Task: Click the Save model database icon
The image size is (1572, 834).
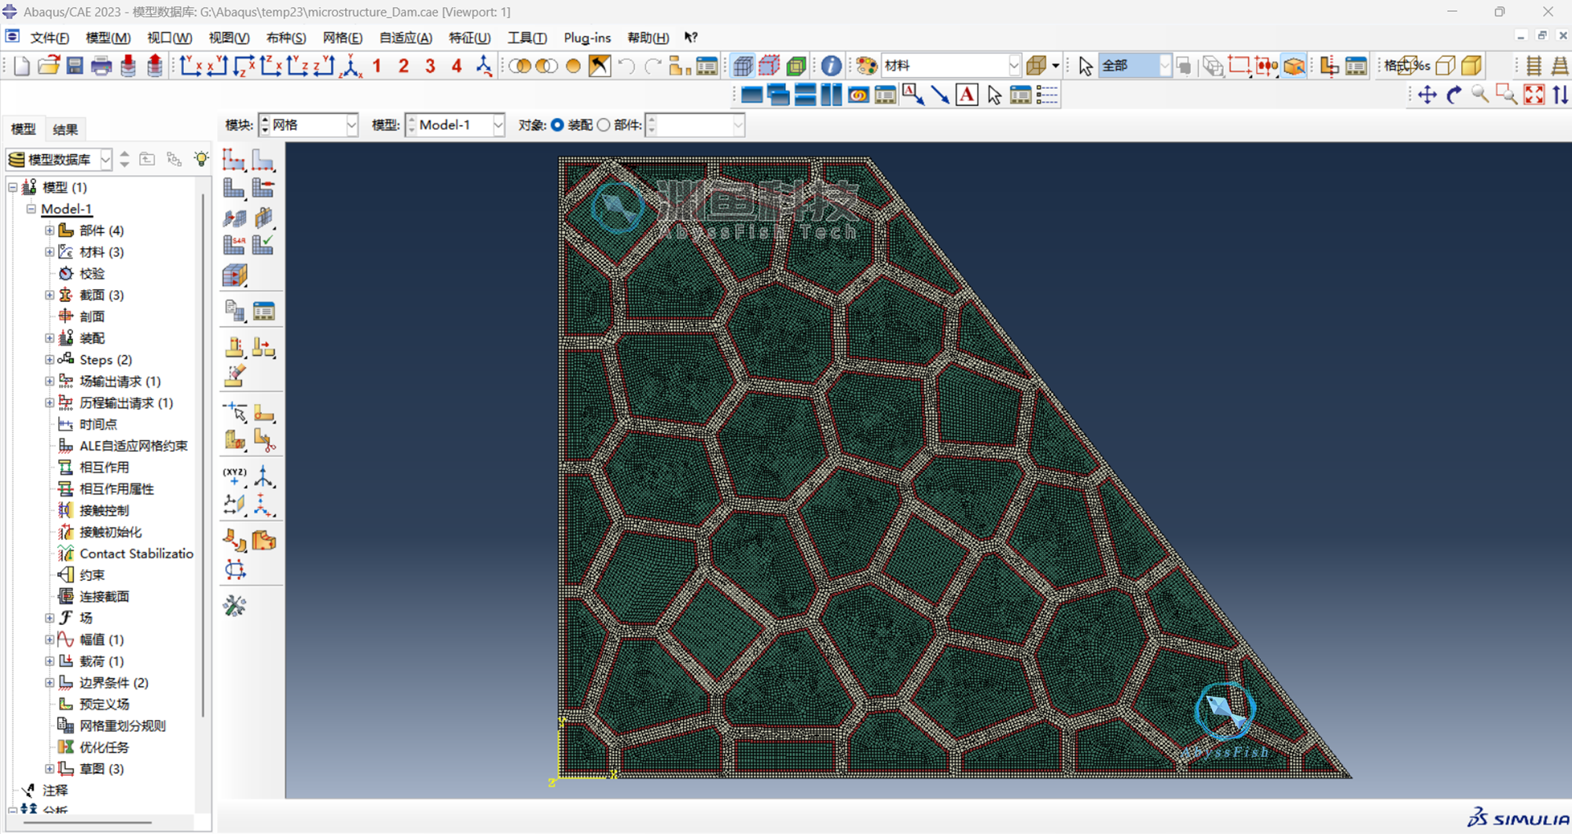Action: pos(75,66)
